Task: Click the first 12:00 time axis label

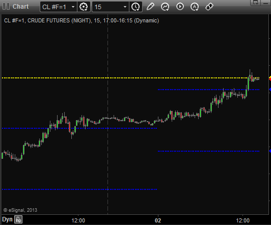Action: (78, 220)
